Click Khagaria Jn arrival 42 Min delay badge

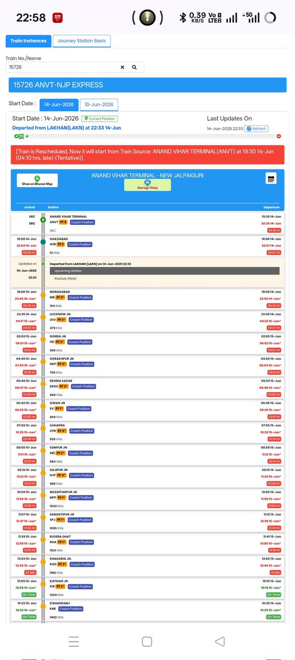[29, 573]
